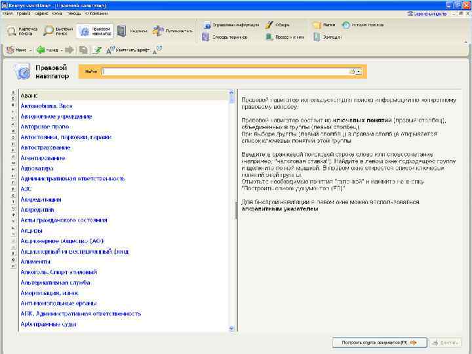Image resolution: width=472 pixels, height=354 pixels.
Task: Select Авторское право group
Action: 45,127
